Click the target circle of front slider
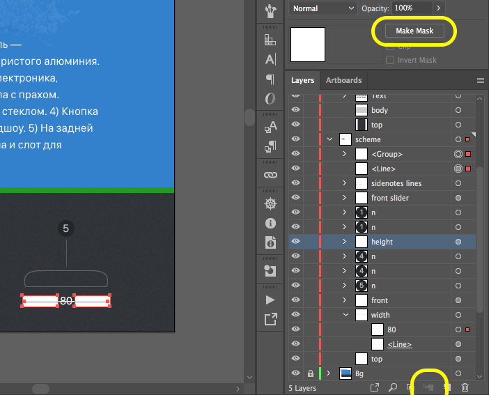This screenshot has height=395, width=489. 458,198
